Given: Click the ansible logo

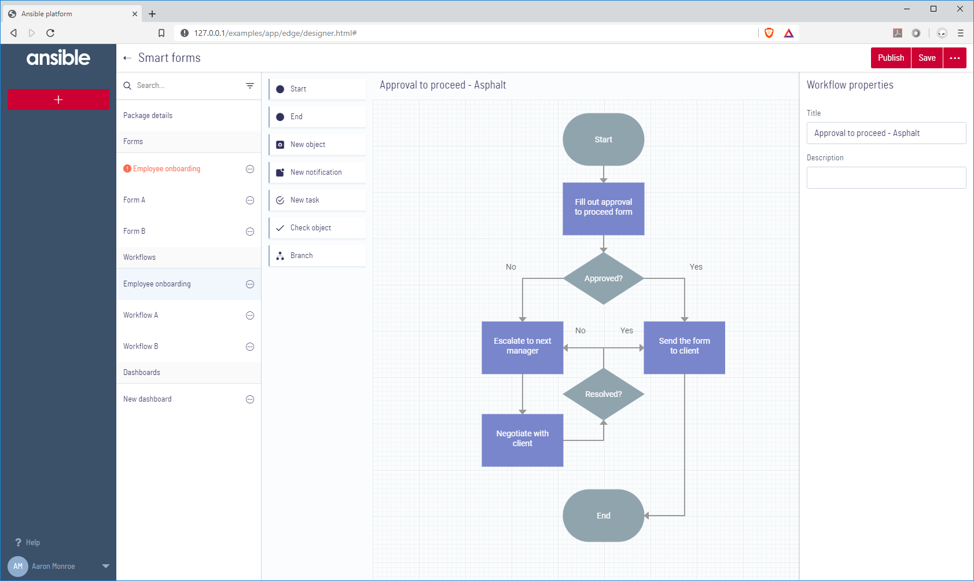Looking at the screenshot, I should point(58,57).
